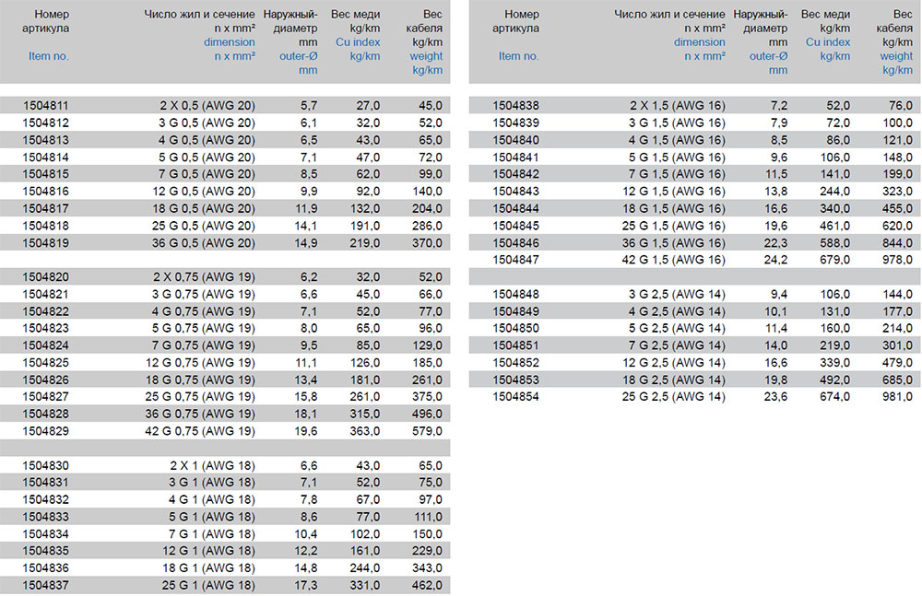Click item number 1504816
This screenshot has height=596, width=922.
coord(45,191)
